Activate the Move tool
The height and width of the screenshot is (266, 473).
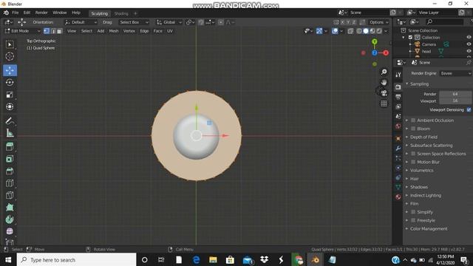pos(10,70)
